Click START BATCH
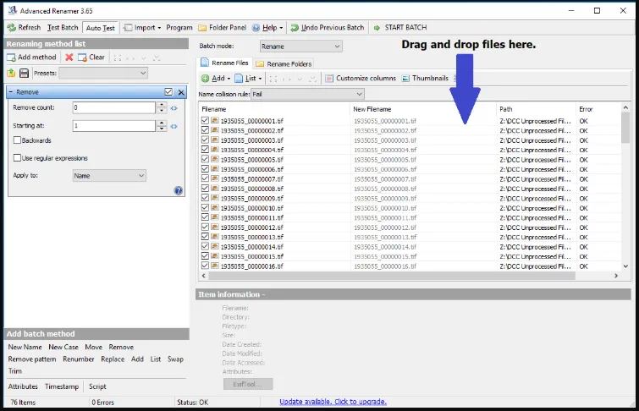 click(400, 28)
